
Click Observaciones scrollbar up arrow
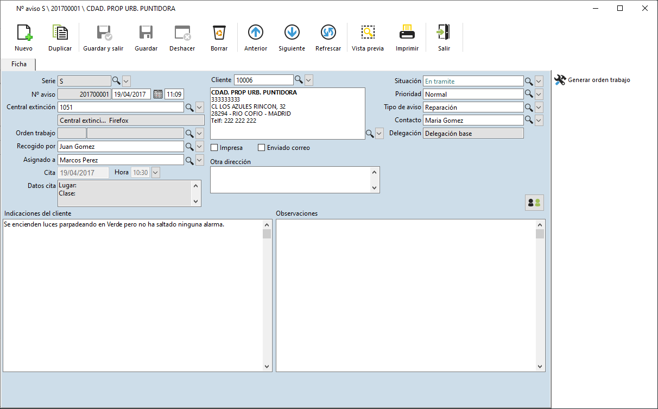[x=540, y=224]
